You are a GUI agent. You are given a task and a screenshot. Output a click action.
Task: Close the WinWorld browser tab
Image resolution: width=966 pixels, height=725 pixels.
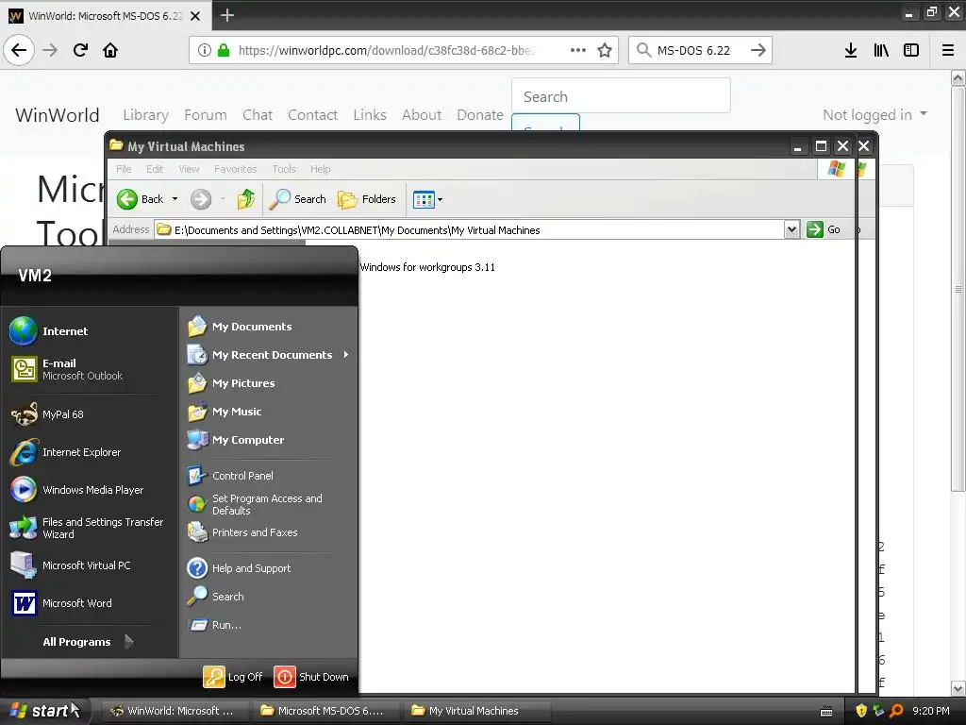[194, 16]
